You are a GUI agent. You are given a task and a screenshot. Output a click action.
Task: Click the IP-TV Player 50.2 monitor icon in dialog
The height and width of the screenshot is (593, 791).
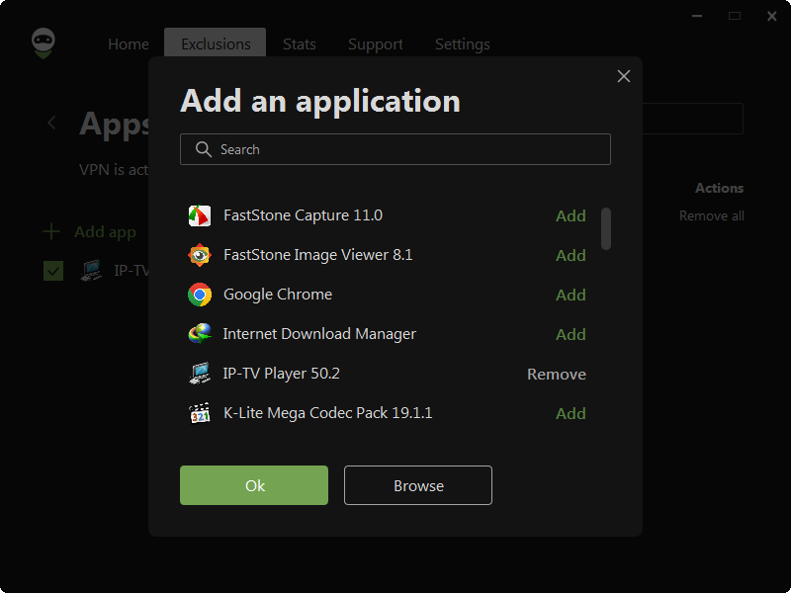point(200,374)
